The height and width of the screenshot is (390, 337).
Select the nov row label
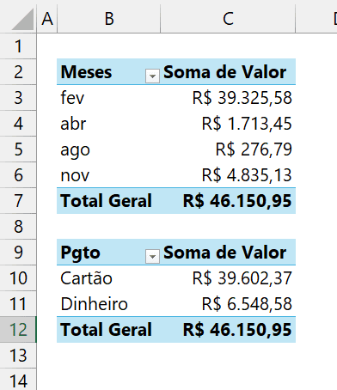coord(108,175)
